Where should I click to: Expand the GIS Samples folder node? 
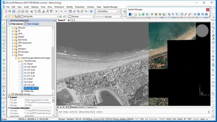tap(13, 52)
